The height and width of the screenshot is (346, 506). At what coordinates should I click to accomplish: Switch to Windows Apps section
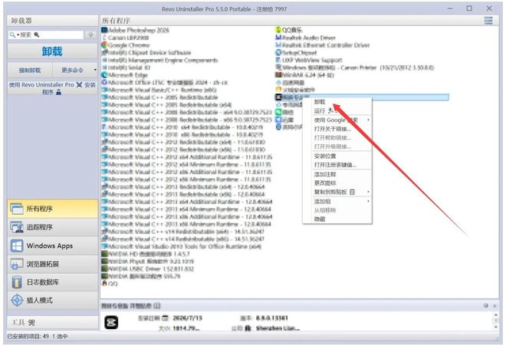pyautogui.click(x=52, y=245)
